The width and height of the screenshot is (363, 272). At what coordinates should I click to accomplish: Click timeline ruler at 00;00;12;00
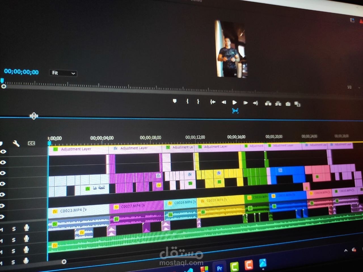(x=195, y=137)
